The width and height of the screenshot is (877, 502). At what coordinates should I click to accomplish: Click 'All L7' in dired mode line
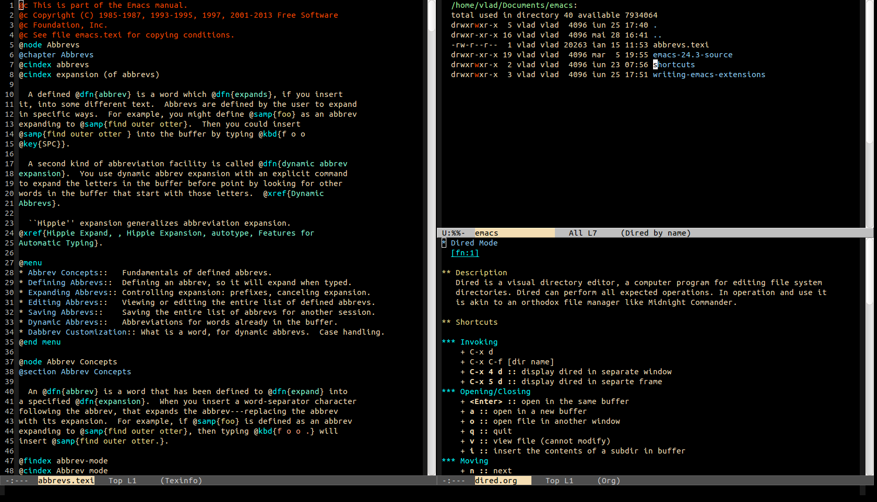click(583, 233)
